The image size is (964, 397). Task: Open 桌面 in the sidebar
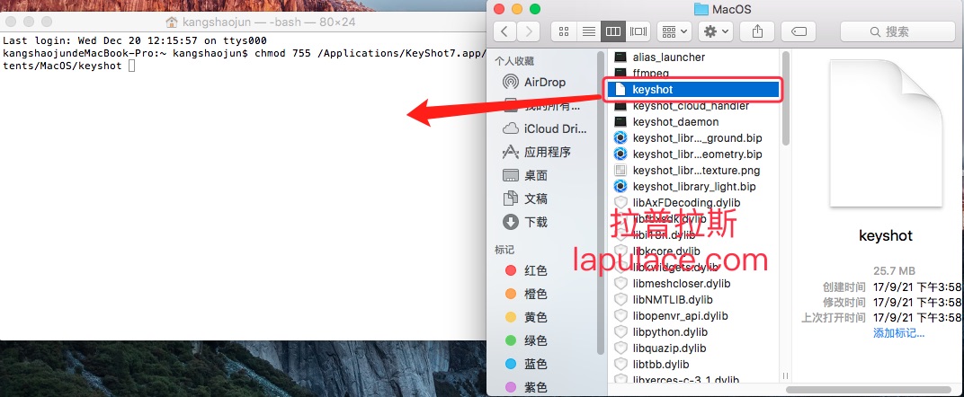[x=524, y=175]
